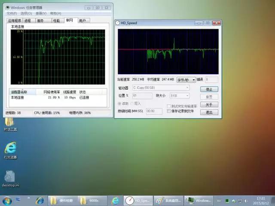Click the 持续时间 duration input field
Image resolution: width=275 pixels, height=206 pixels.
[x=151, y=111]
